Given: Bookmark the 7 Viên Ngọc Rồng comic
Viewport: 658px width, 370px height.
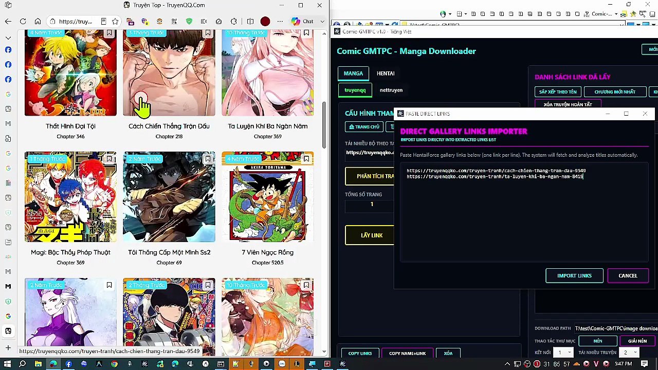Looking at the screenshot, I should (306, 159).
